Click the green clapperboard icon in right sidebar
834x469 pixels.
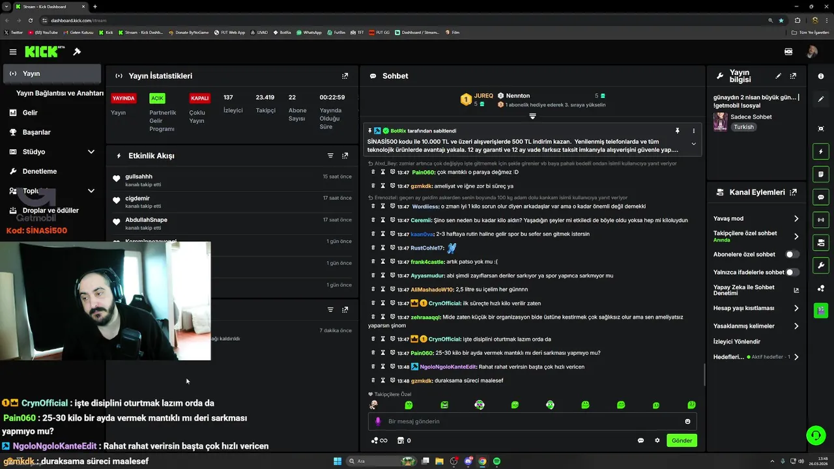point(820,310)
